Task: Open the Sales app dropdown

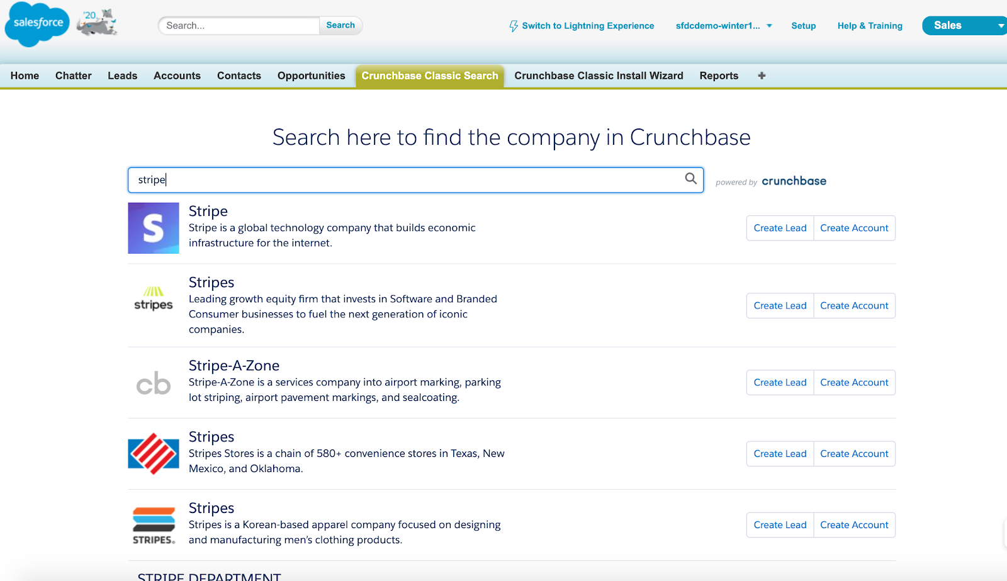Action: coord(964,25)
